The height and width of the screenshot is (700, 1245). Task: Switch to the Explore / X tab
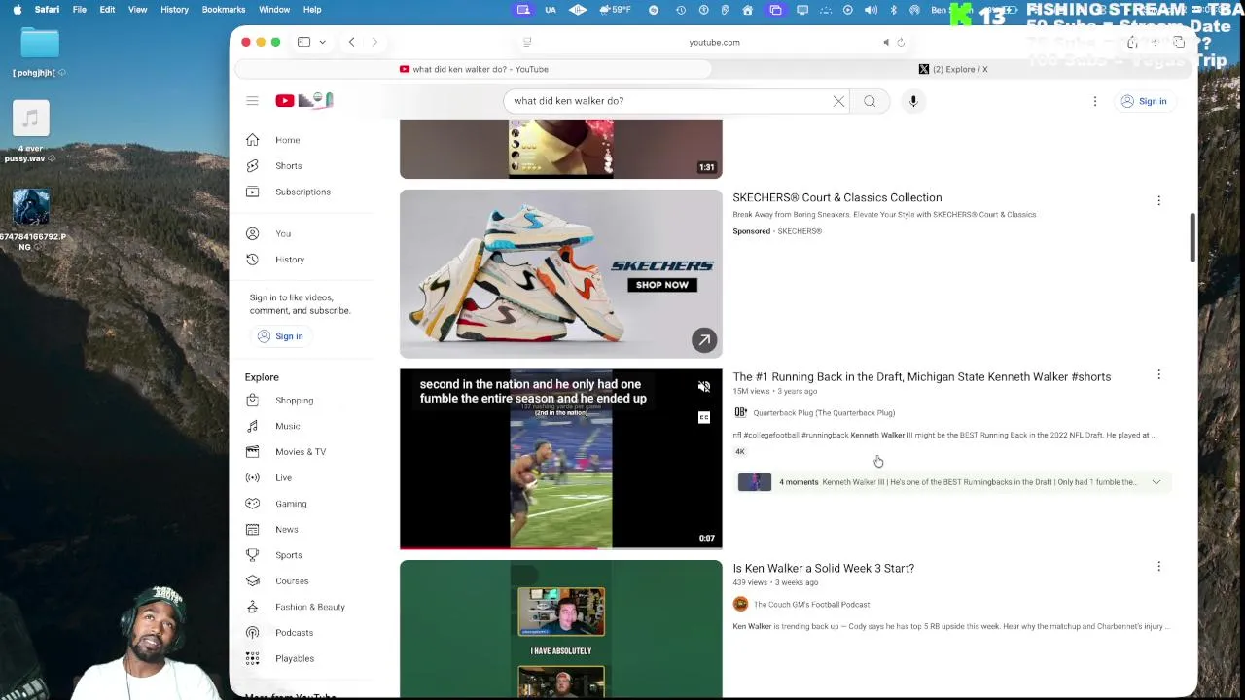(953, 69)
